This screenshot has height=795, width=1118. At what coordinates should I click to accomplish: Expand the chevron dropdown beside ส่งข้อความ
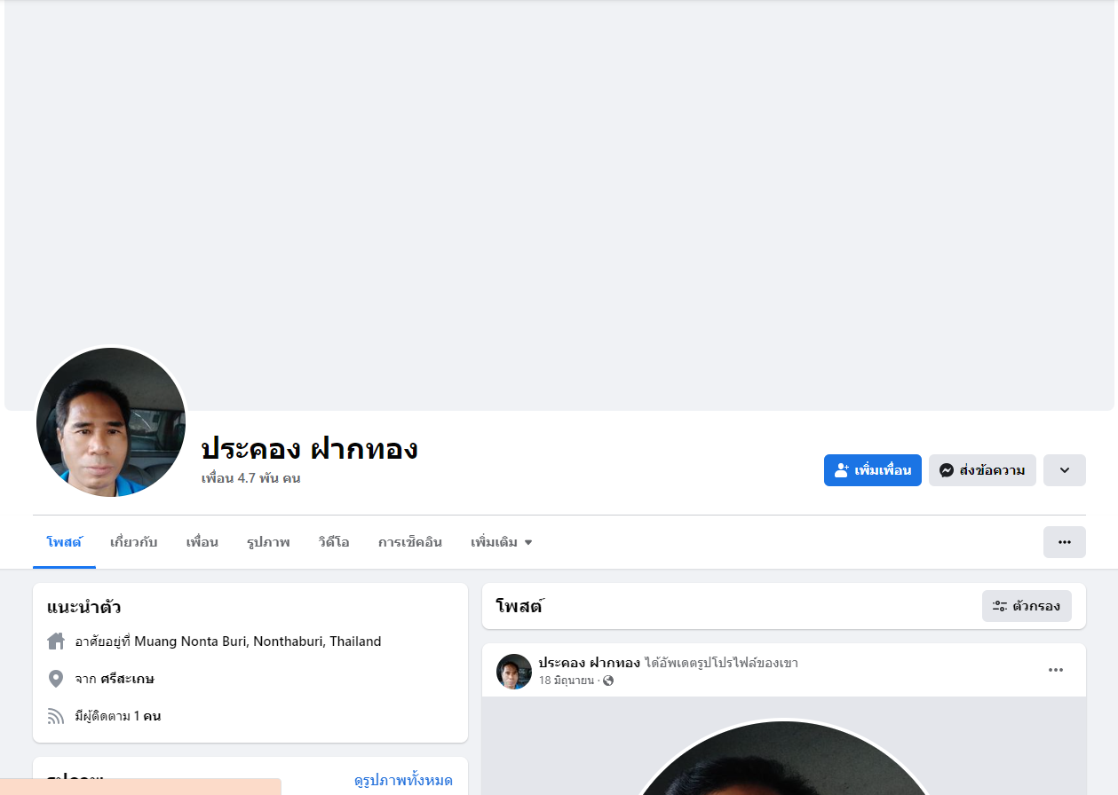tap(1065, 470)
